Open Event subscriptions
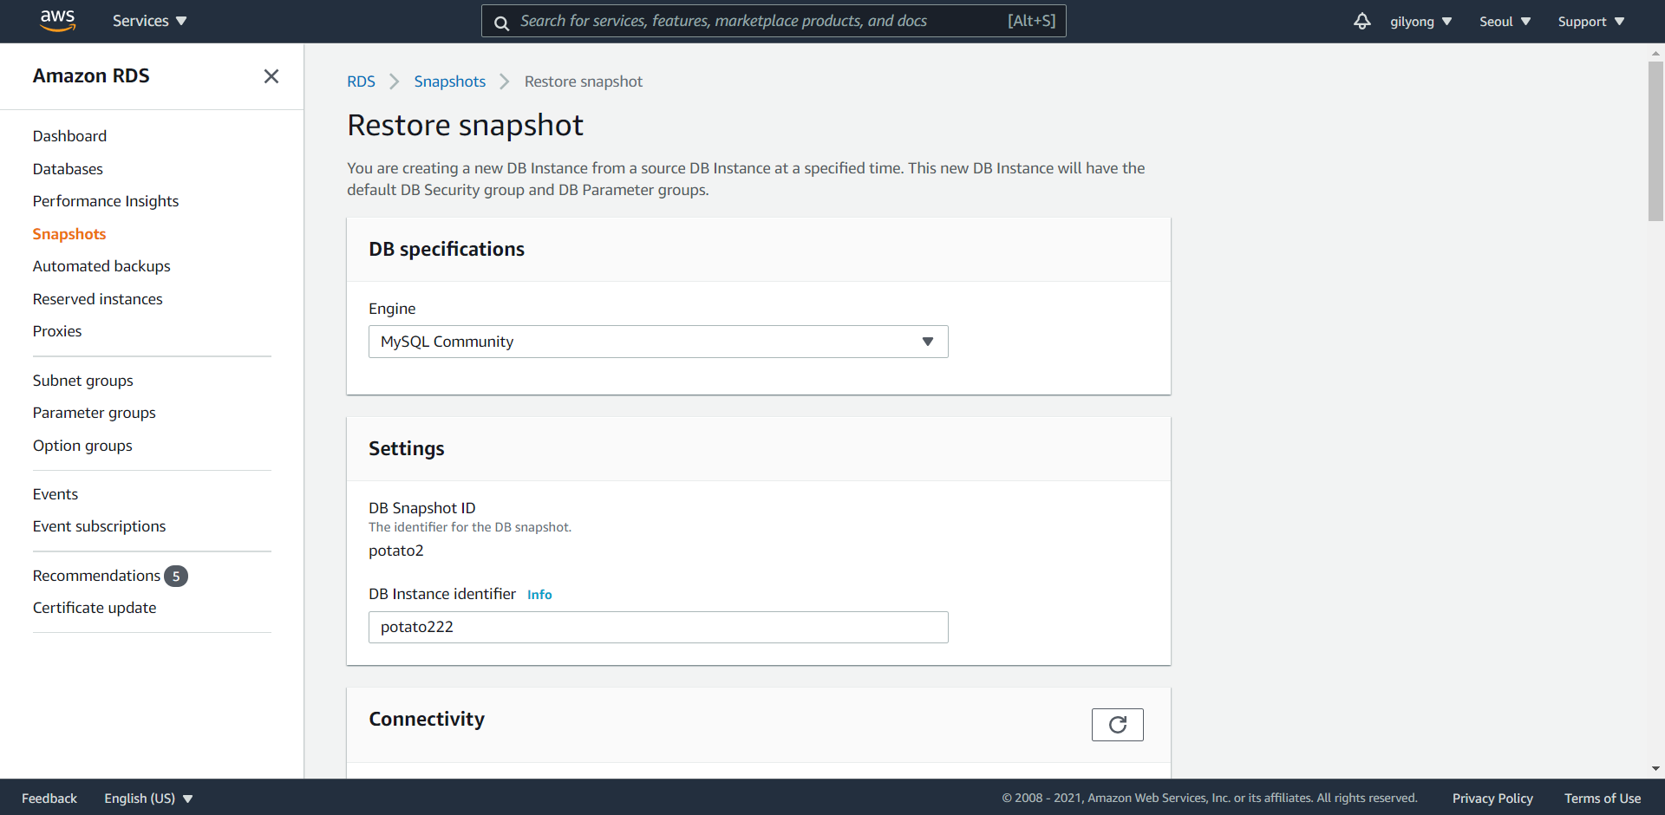 [x=99, y=526]
